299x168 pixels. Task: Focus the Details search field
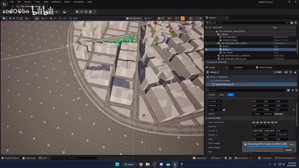click(246, 90)
